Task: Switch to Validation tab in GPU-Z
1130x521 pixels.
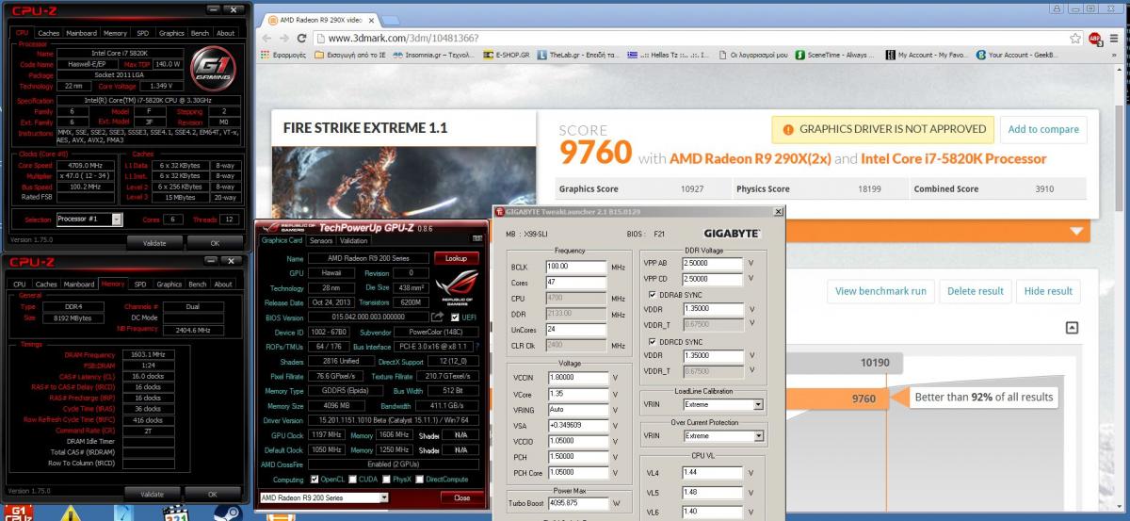Action: point(354,240)
